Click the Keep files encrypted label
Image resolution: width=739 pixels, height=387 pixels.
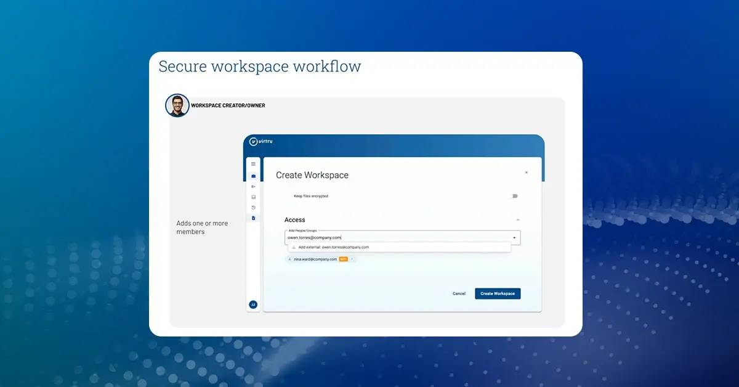coord(311,196)
